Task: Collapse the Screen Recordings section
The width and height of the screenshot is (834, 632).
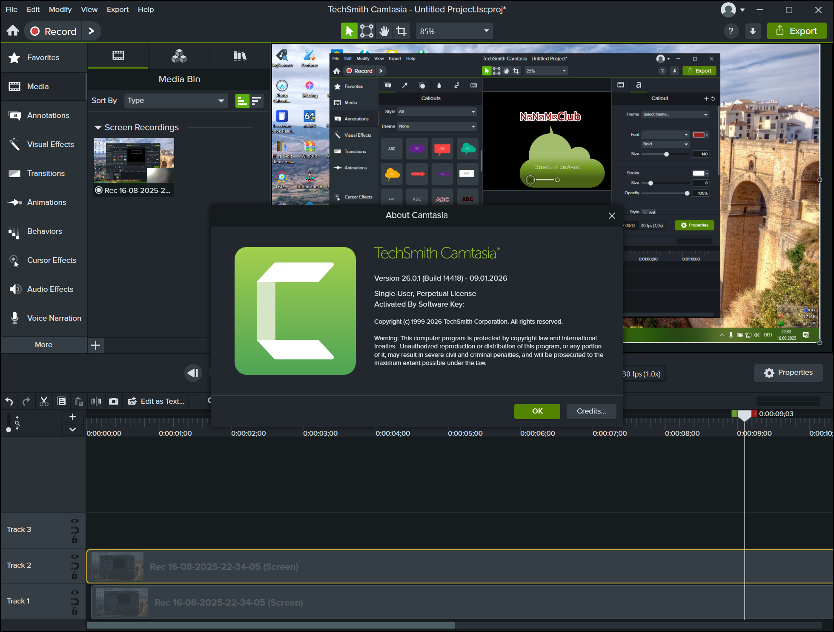Action: [98, 127]
